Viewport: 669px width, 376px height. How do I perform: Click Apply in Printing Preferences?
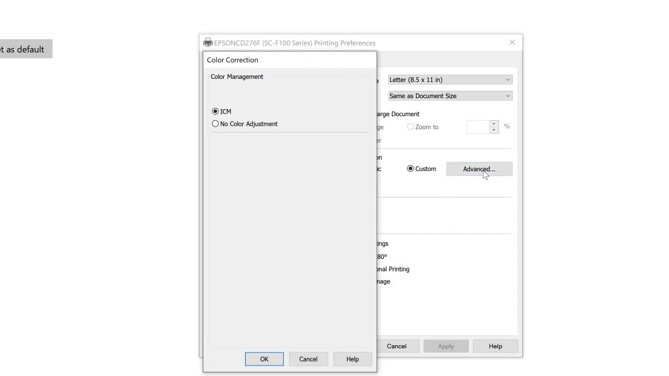446,346
